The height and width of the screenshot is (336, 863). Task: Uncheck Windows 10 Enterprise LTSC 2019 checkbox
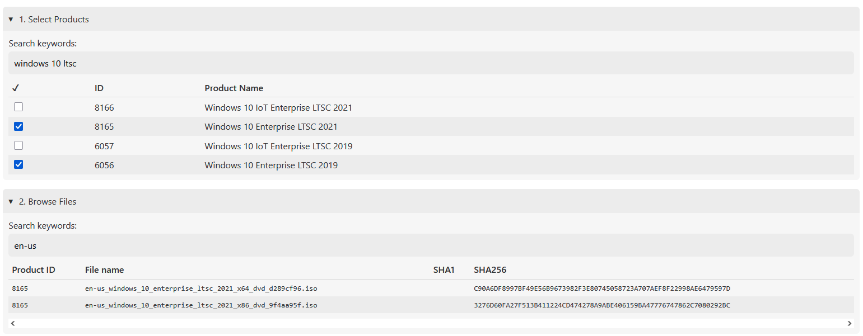coord(18,164)
